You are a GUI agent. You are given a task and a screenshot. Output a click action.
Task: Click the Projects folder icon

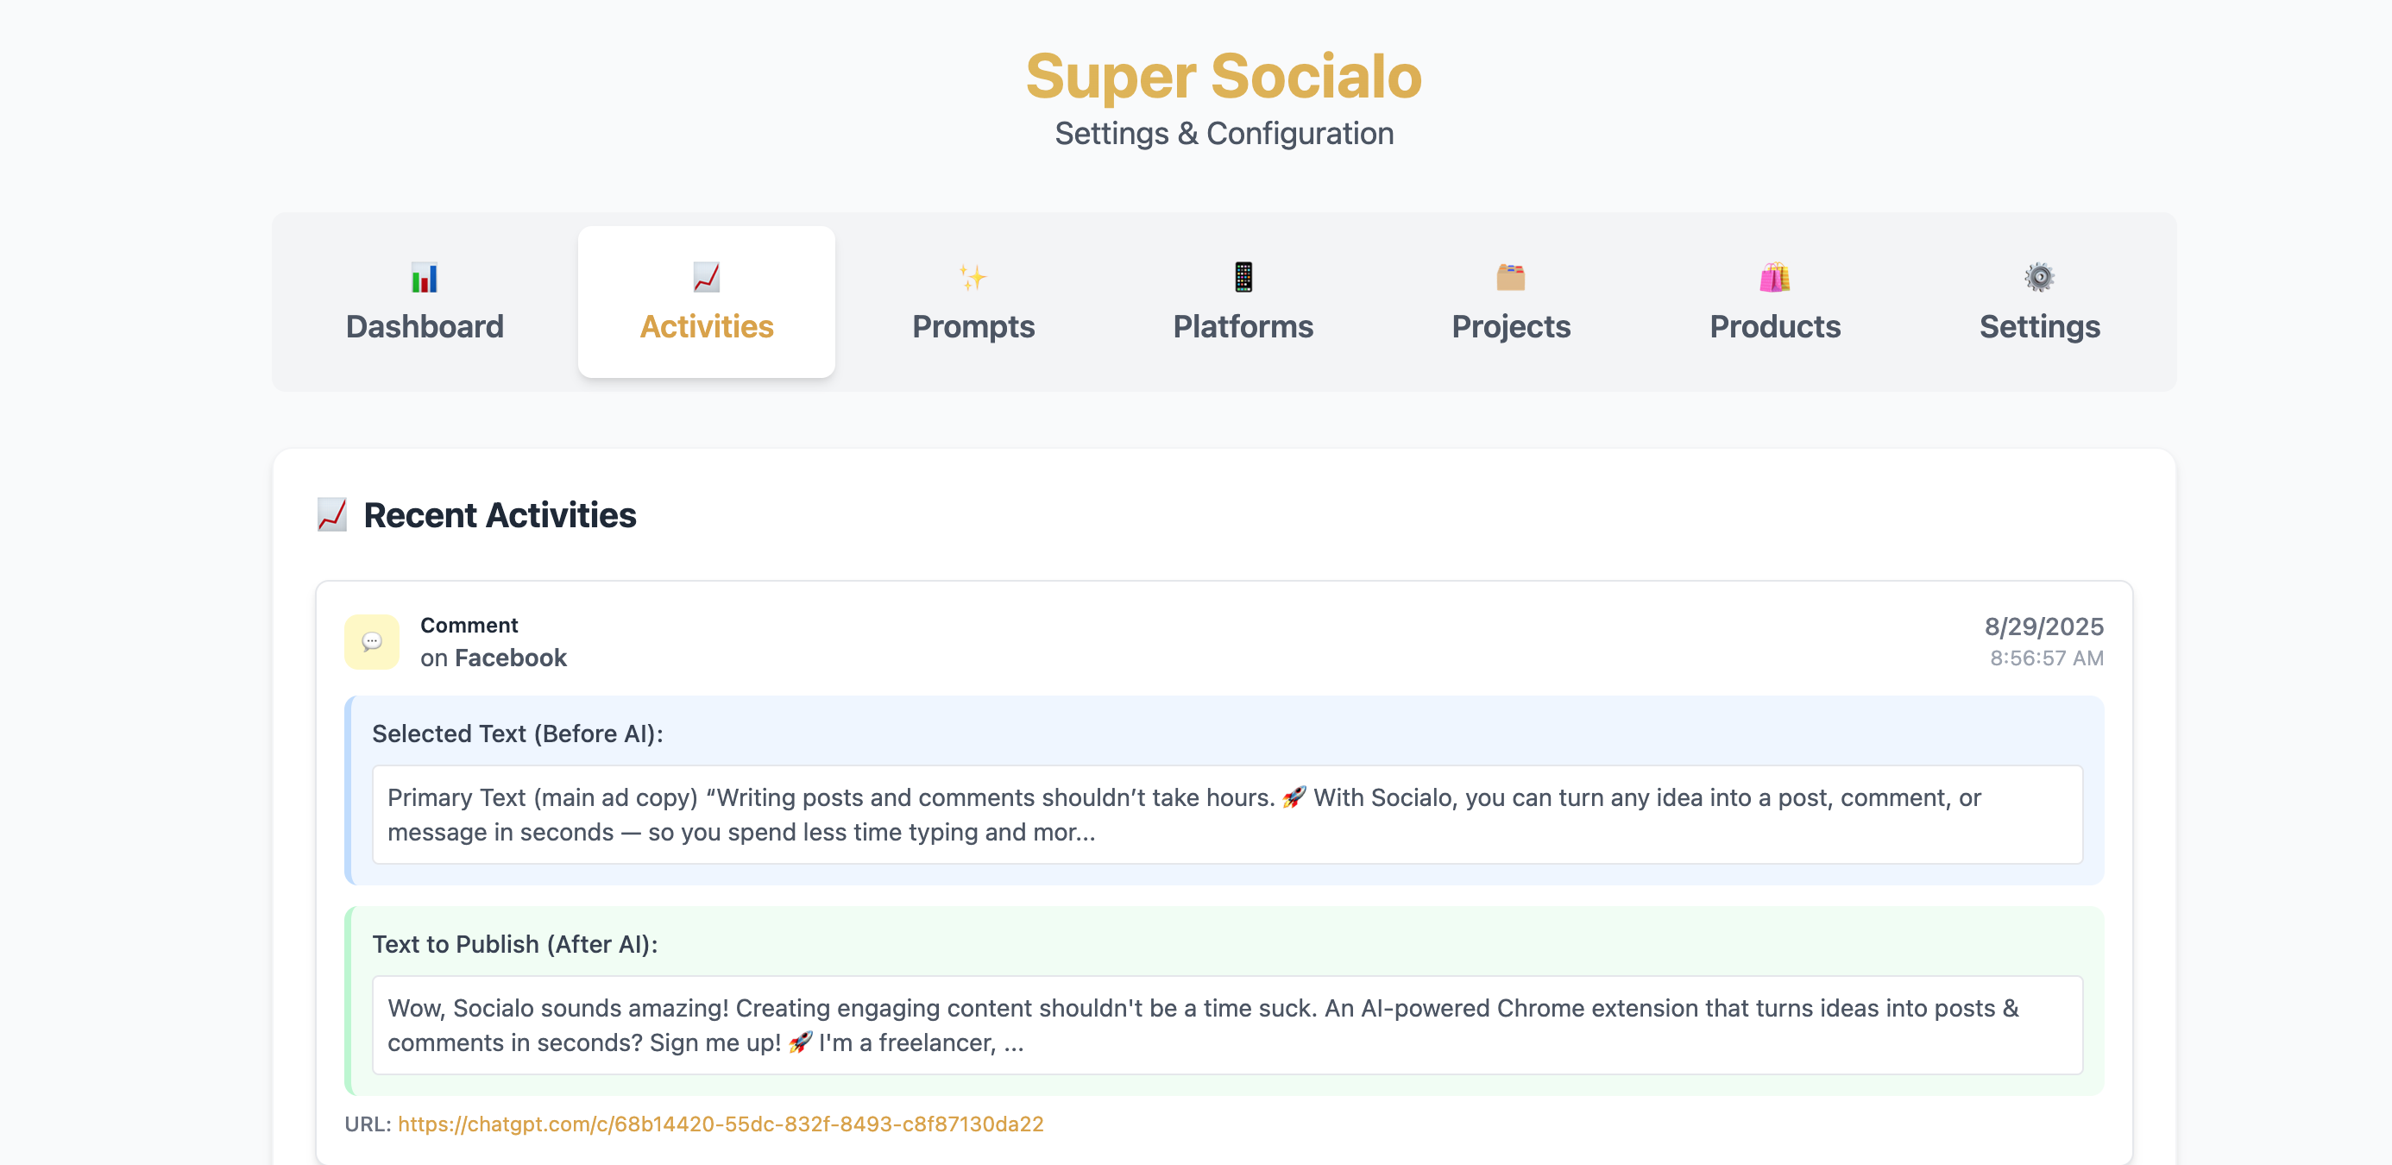1511,278
